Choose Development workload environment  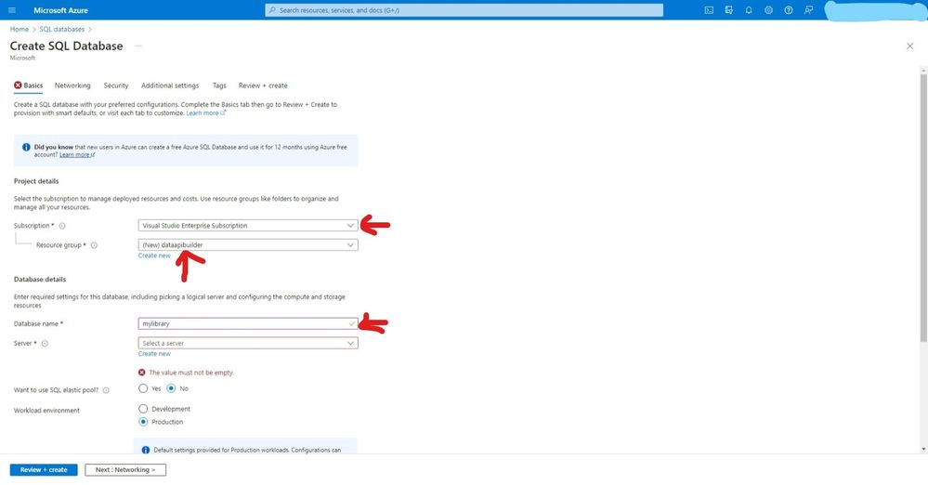tap(143, 409)
